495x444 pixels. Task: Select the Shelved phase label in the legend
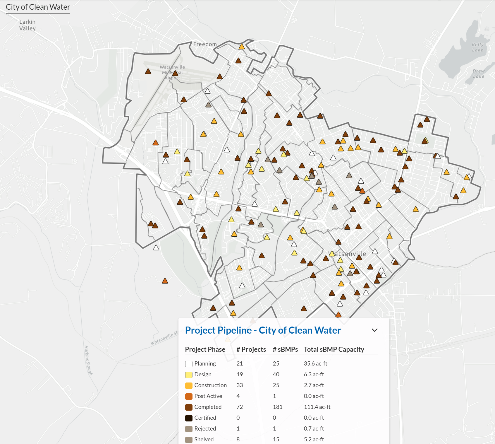204,439
